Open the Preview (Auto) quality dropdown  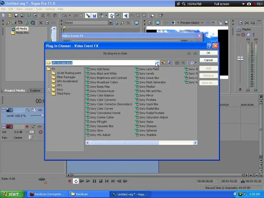point(202,23)
